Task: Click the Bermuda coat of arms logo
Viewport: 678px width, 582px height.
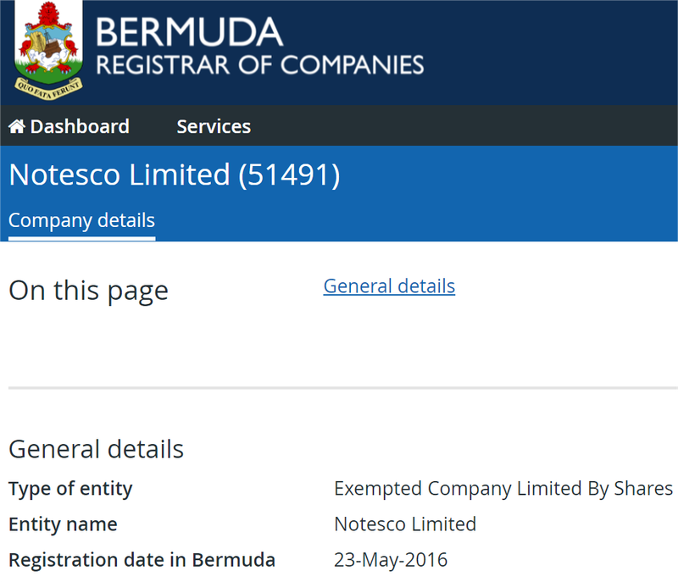Action: [x=48, y=51]
